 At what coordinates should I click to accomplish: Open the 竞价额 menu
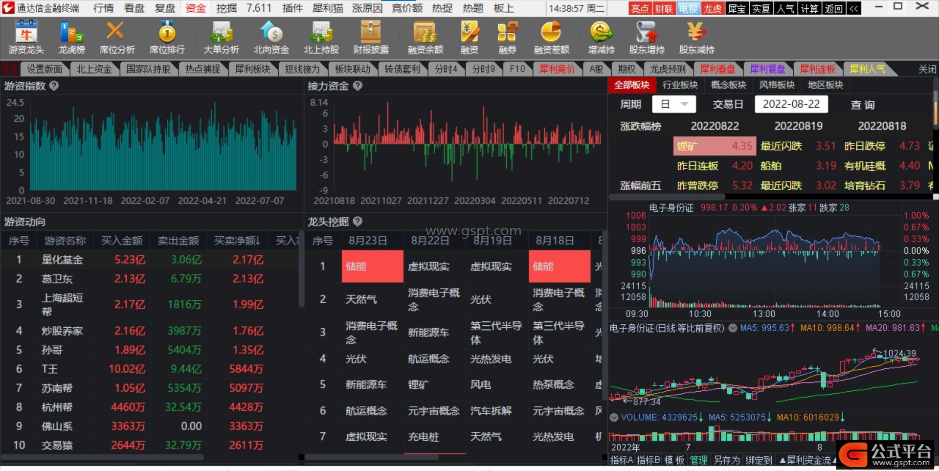[x=407, y=8]
